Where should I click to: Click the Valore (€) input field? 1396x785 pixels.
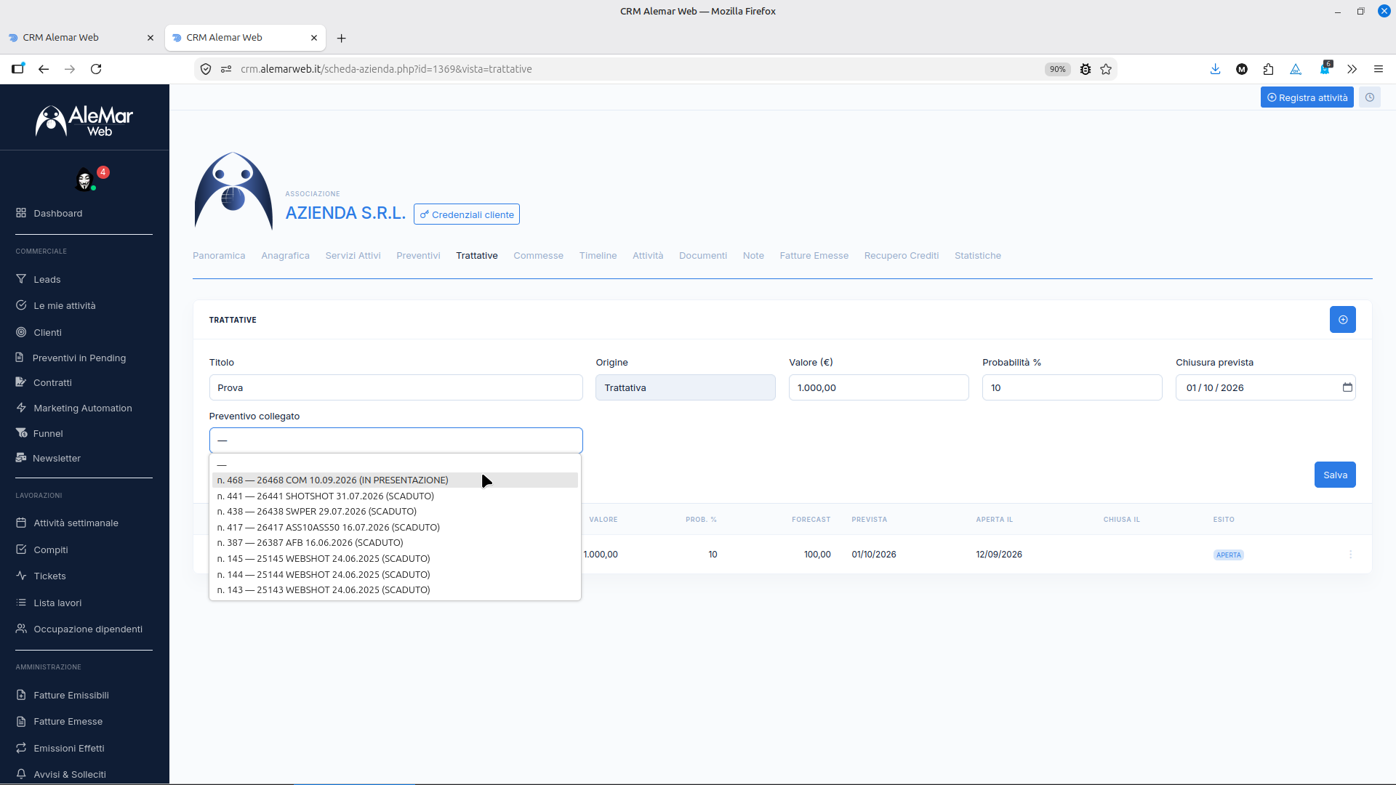878,387
